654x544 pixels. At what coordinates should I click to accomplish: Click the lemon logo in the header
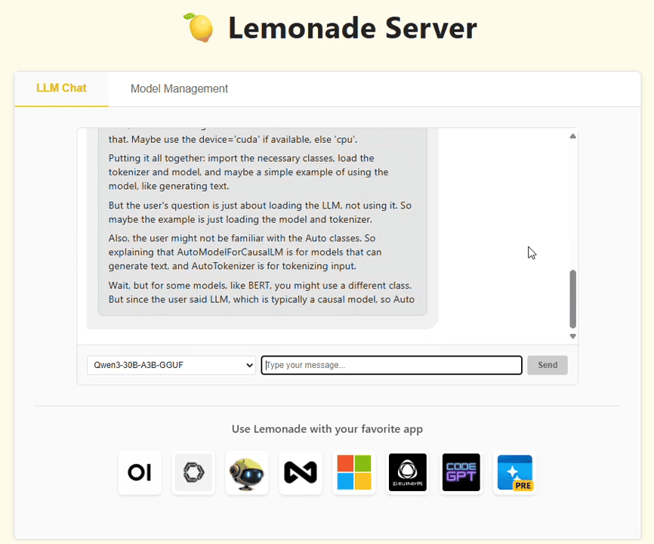[199, 28]
